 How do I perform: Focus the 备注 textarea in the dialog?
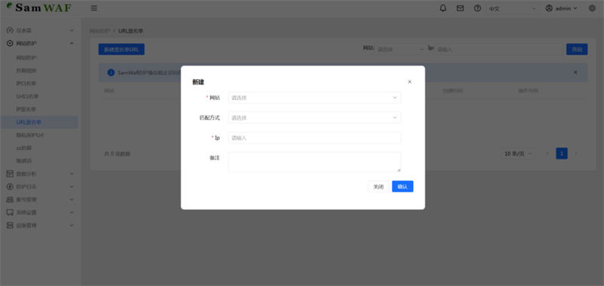coord(314,162)
